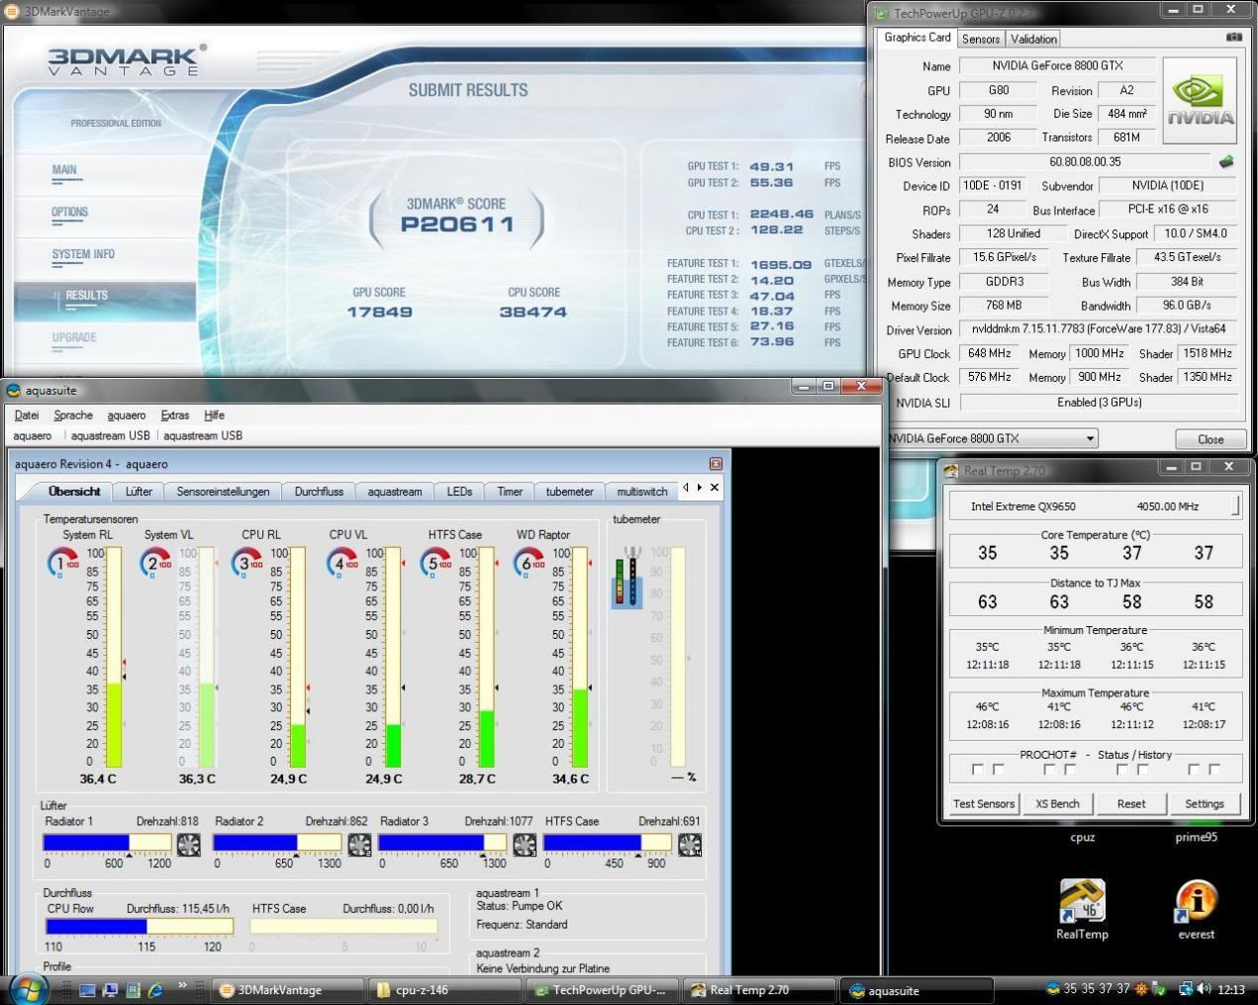Click the cpu-z-146 taskbar button
The height and width of the screenshot is (1005, 1258).
(443, 989)
